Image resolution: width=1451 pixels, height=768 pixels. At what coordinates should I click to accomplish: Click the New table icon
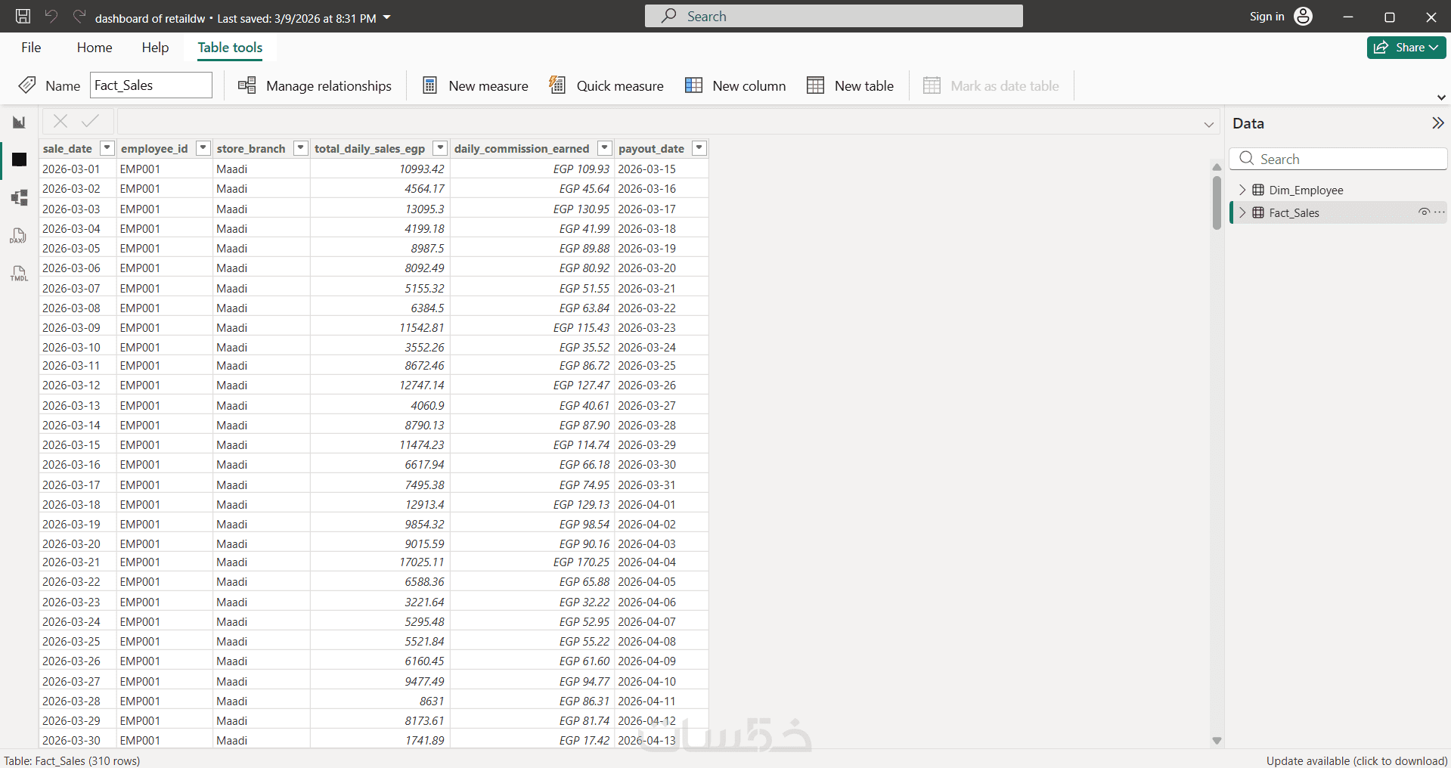point(815,85)
